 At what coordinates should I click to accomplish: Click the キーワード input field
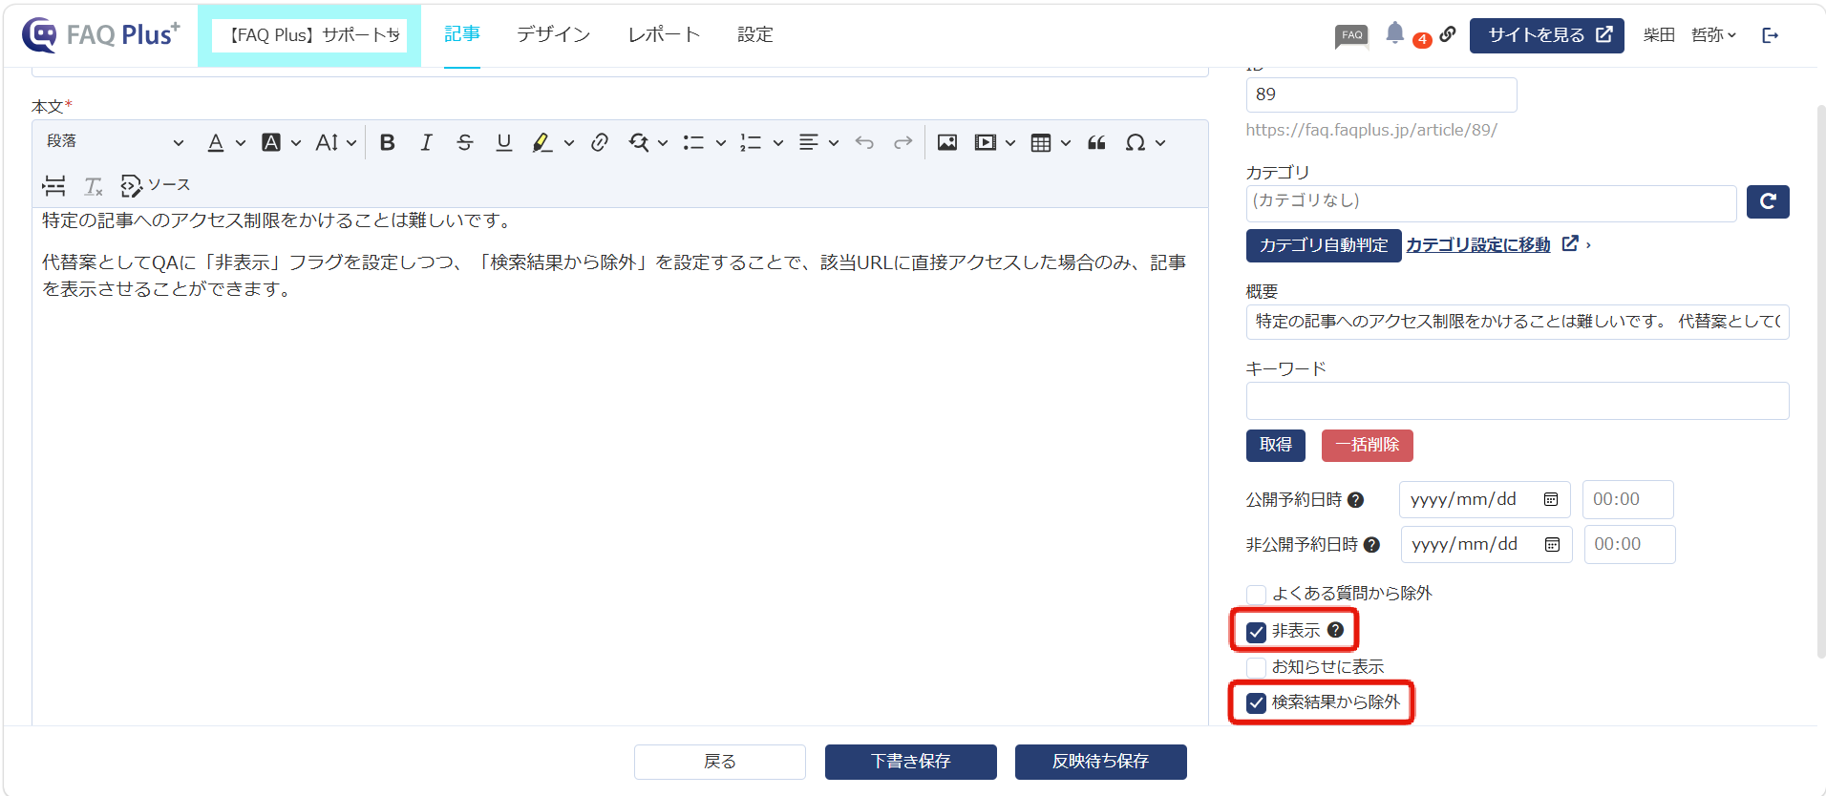coord(1518,401)
